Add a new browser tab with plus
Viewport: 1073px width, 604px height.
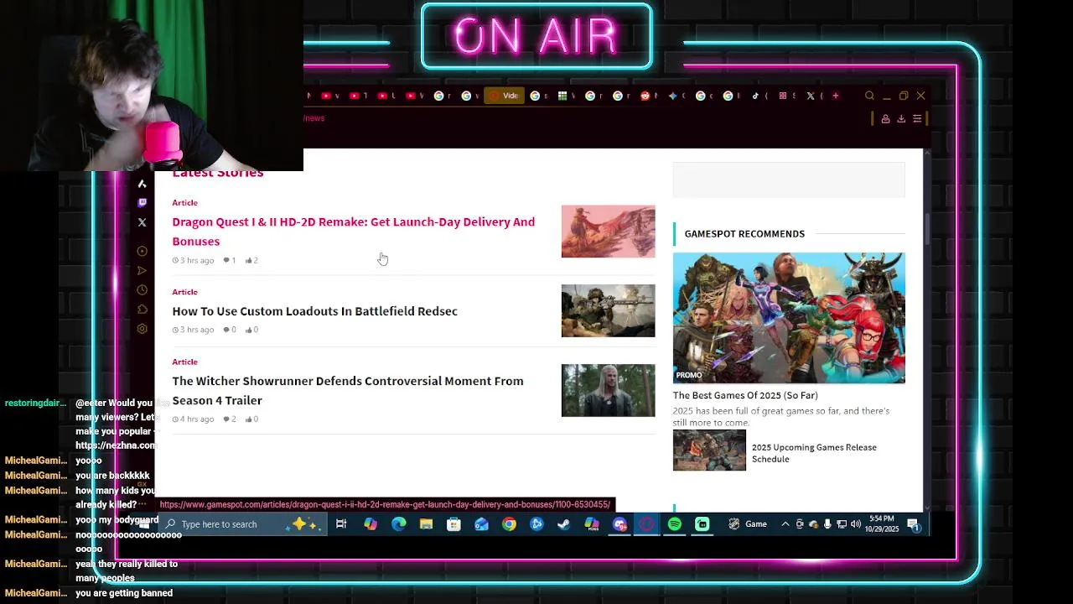835,96
